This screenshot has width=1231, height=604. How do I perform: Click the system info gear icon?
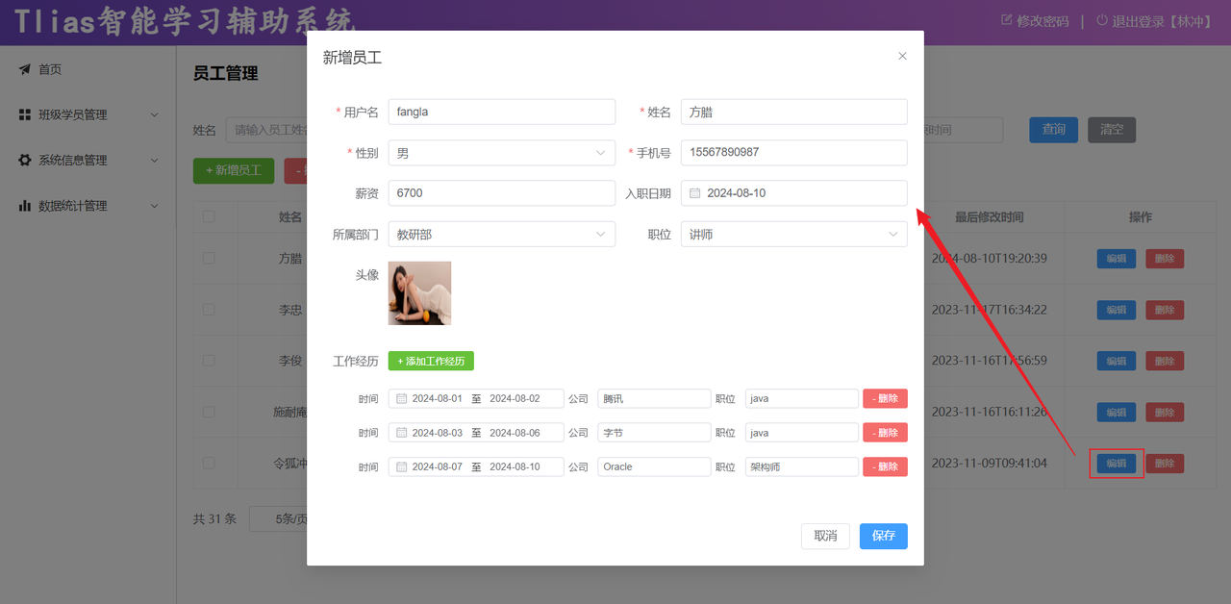[25, 161]
